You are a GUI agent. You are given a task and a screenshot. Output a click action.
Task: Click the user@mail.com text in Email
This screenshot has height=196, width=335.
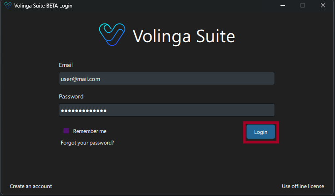(80, 79)
